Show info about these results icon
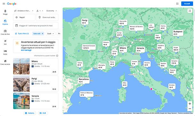The width and height of the screenshot is (195, 116). click(x=57, y=56)
